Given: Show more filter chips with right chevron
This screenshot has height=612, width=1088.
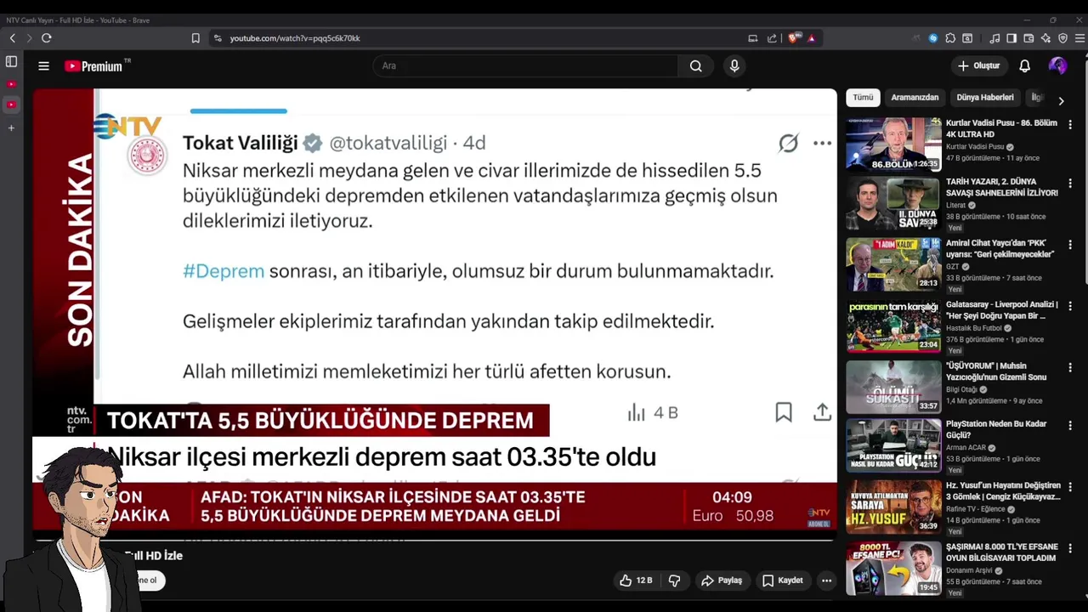Looking at the screenshot, I should click(1061, 100).
